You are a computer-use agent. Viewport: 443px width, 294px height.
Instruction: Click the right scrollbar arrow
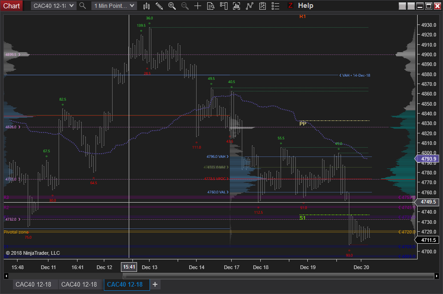pos(437,276)
